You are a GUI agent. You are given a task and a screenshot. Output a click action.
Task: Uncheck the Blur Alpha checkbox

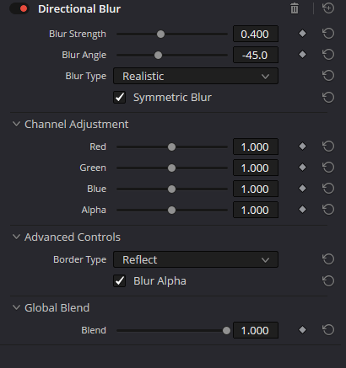click(120, 280)
